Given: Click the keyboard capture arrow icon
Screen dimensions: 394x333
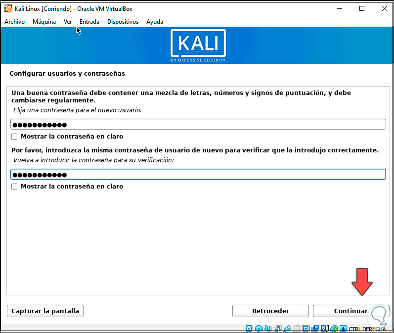Looking at the screenshot, I should (x=343, y=328).
